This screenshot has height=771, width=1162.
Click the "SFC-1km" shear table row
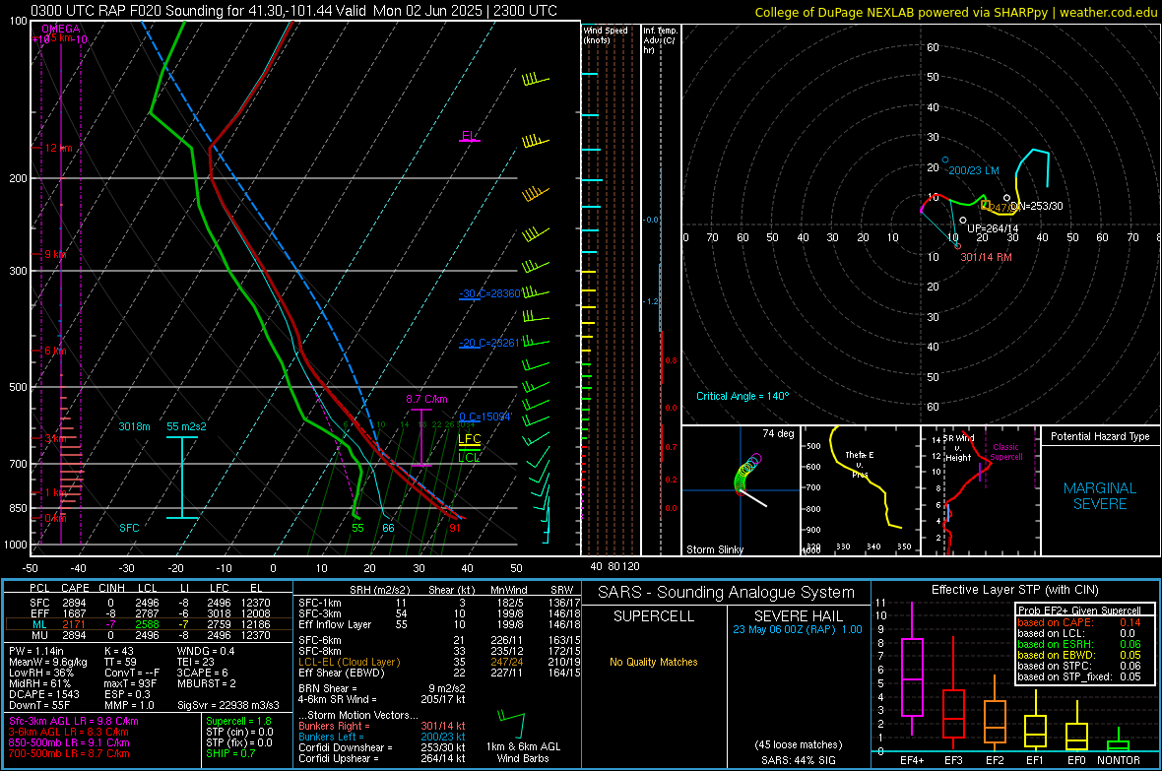point(439,603)
